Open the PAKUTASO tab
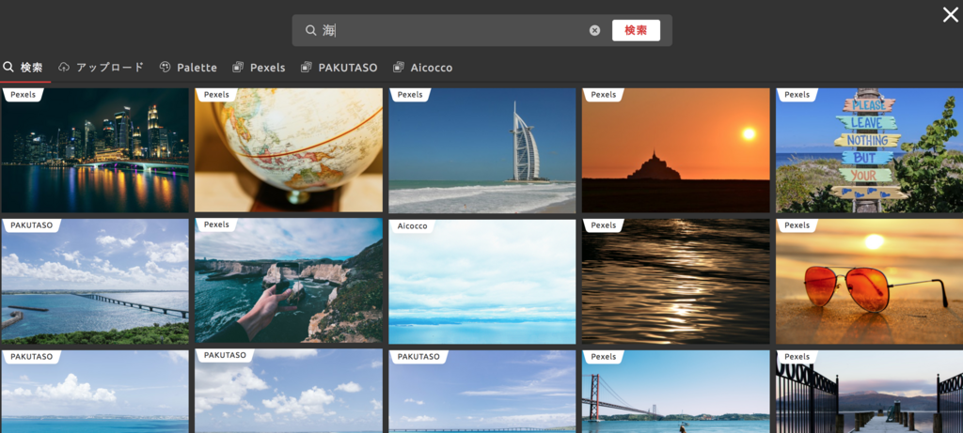The height and width of the screenshot is (433, 963). pos(339,68)
